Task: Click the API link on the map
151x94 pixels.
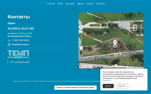Action: click(x=95, y=67)
